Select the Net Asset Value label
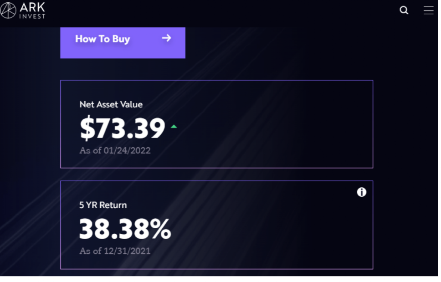This screenshot has width=441, height=282. click(111, 104)
